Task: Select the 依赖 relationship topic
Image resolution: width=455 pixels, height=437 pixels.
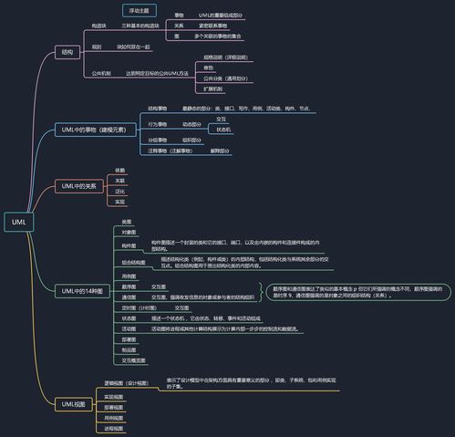Action: coord(119,171)
